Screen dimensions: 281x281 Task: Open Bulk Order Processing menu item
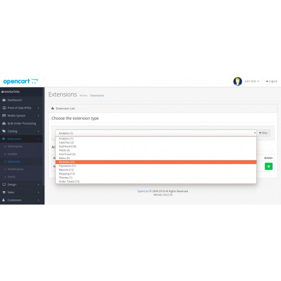coord(22,124)
